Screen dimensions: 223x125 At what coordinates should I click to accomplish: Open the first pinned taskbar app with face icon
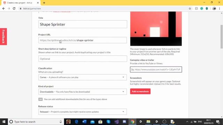coord(68,122)
